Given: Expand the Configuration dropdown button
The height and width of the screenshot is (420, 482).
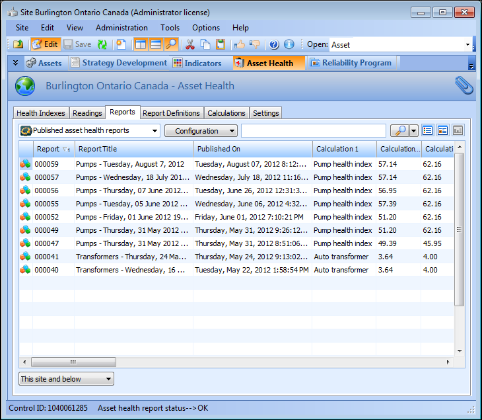Looking at the screenshot, I should [x=201, y=131].
